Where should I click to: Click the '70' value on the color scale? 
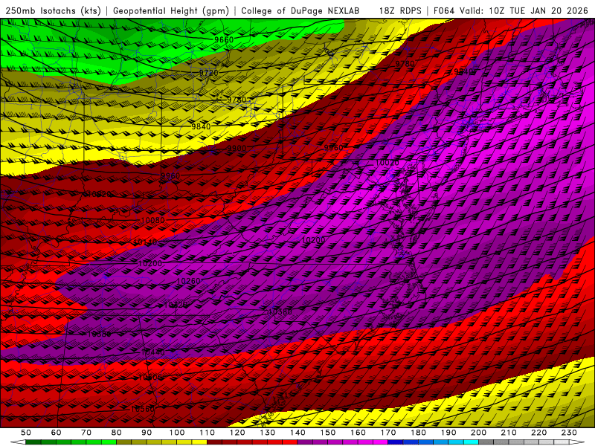point(86,433)
